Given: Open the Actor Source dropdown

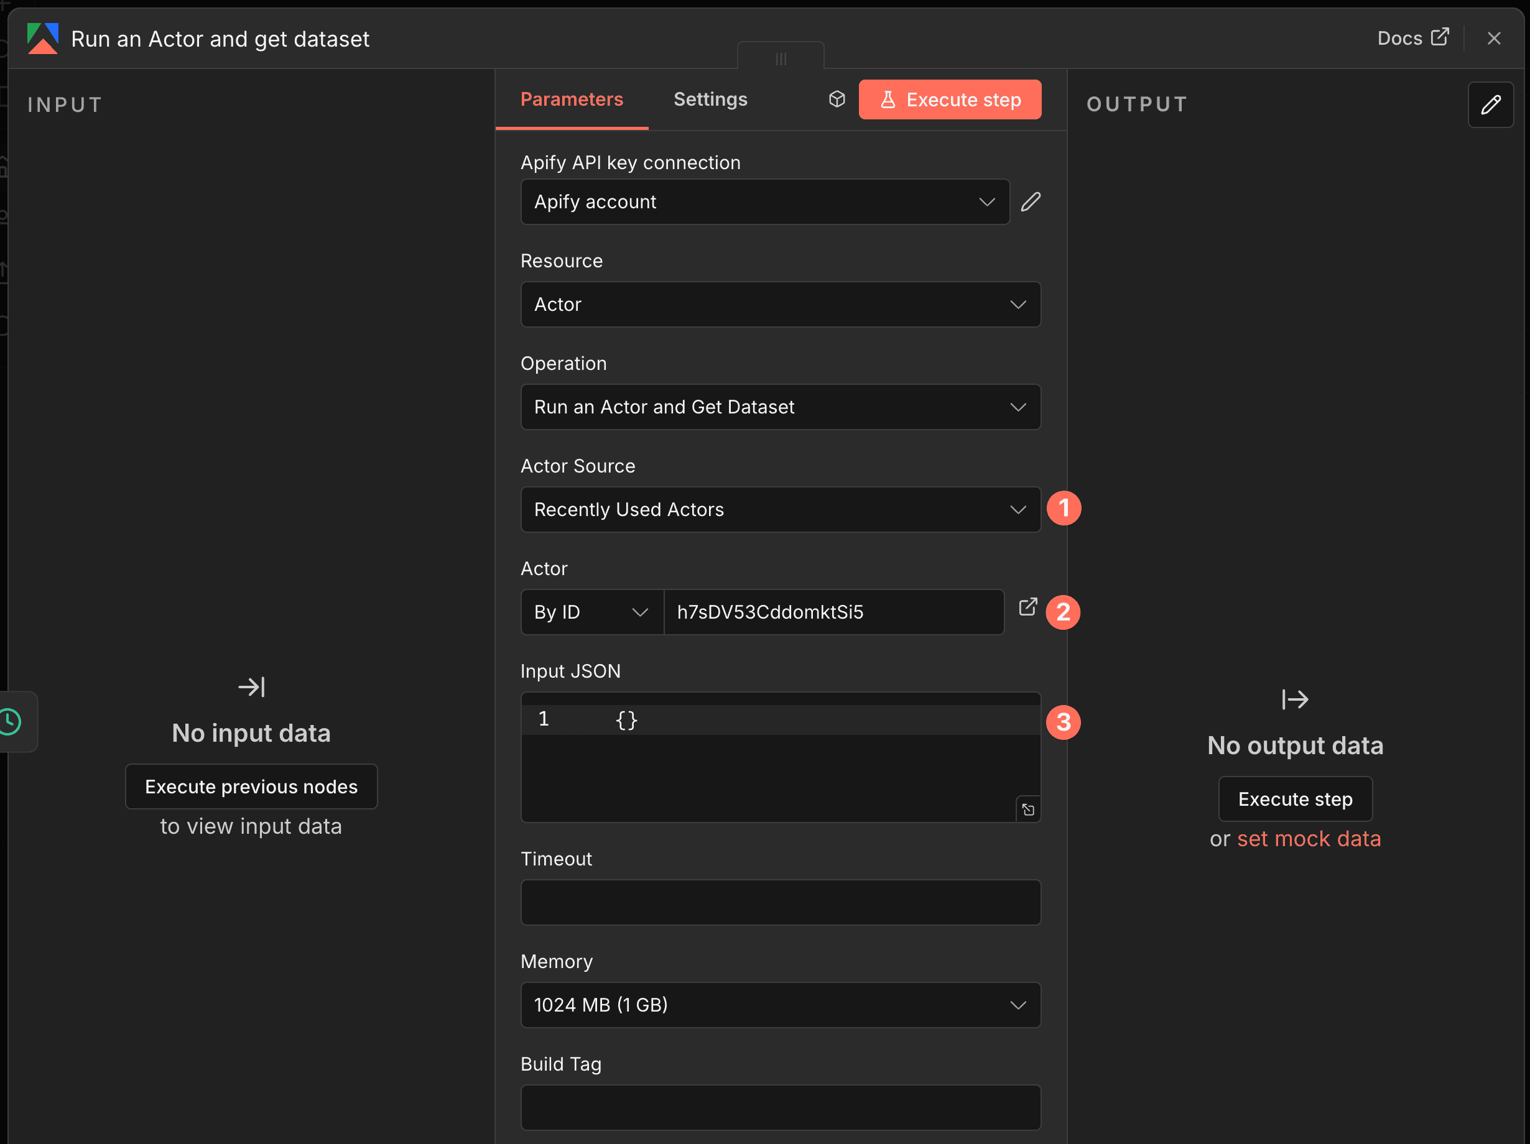Looking at the screenshot, I should [780, 509].
